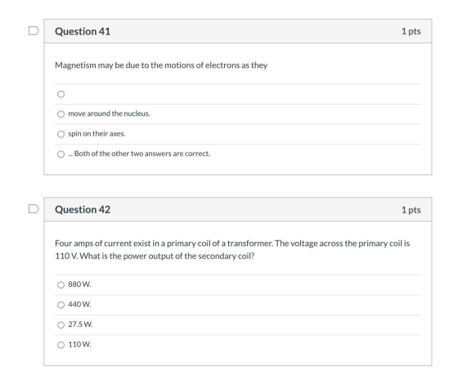This screenshot has width=458, height=376.
Task: Click the Question 42 header title
Action: coord(83,209)
